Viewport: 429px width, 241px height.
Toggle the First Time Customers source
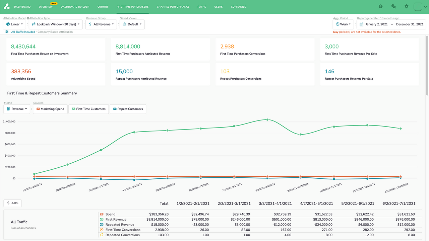click(89, 109)
